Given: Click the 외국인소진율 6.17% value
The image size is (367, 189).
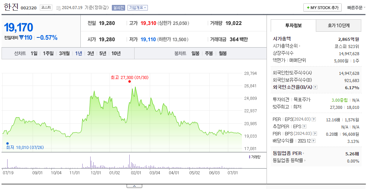Looking at the screenshot, I should pos(352,88).
